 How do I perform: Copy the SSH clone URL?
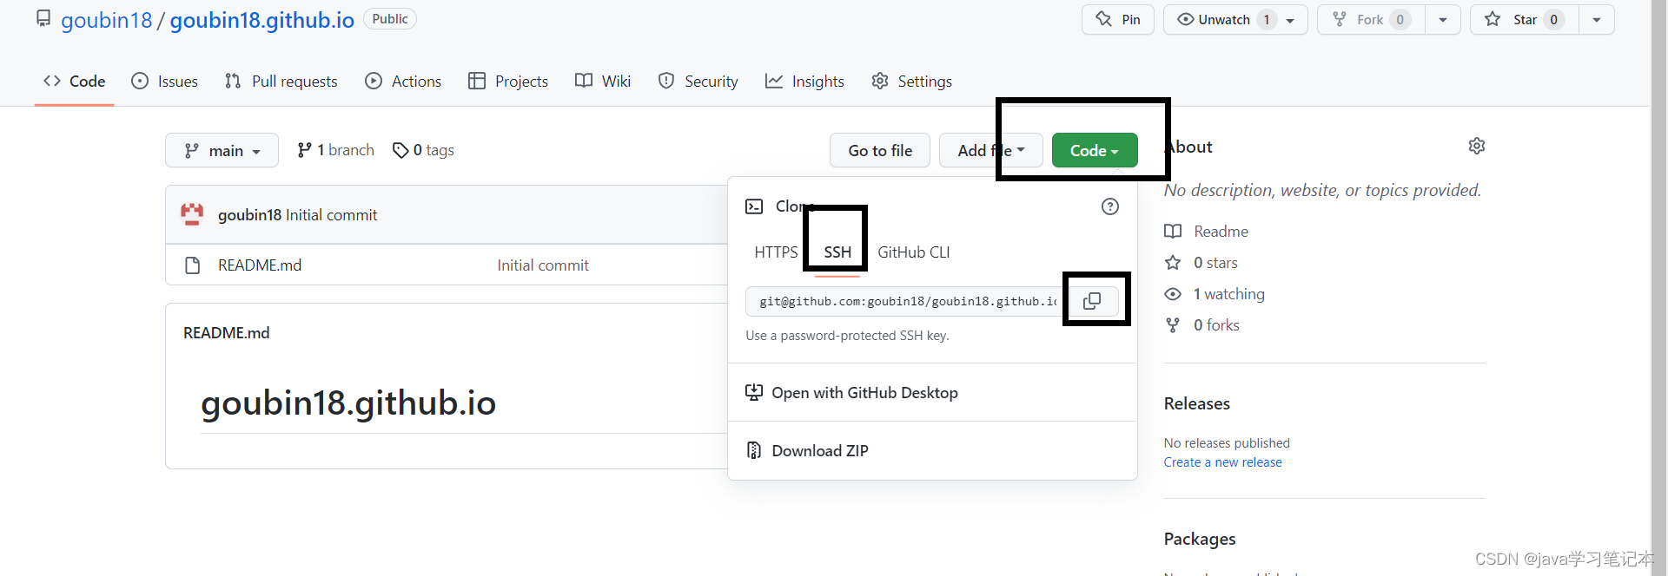[x=1093, y=301]
